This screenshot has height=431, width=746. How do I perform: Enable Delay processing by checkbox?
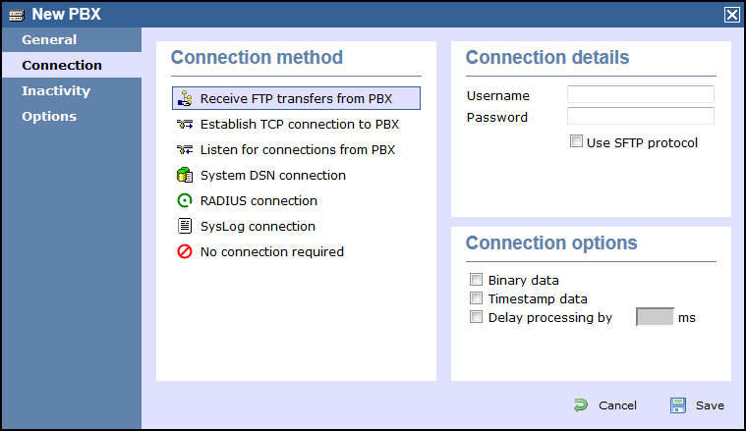[477, 317]
